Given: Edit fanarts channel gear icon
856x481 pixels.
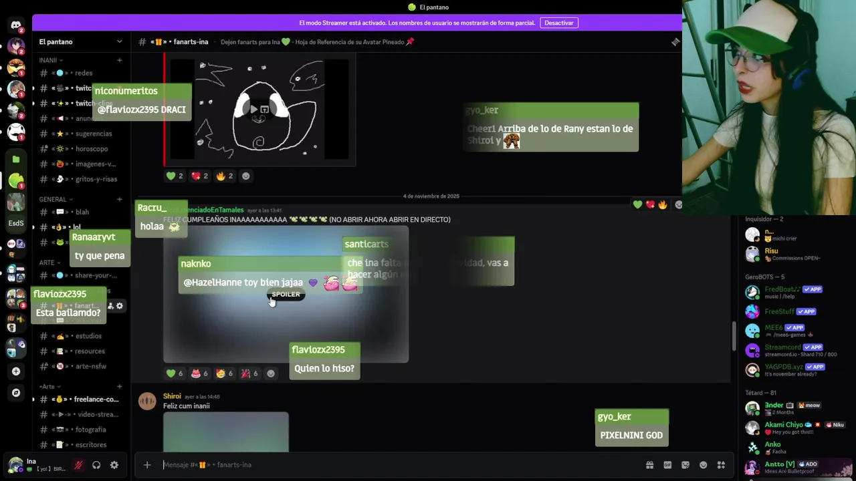Looking at the screenshot, I should (120, 306).
